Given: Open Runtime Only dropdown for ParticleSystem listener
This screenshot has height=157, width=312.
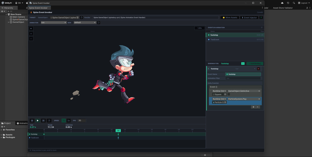Looking at the screenshot, I should click(x=219, y=99).
